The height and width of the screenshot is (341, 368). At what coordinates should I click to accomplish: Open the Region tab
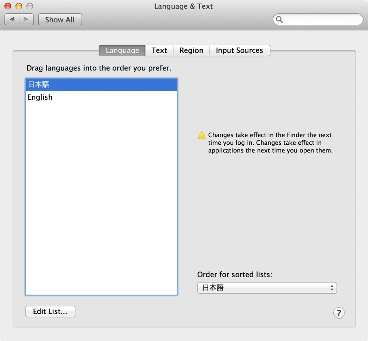[x=191, y=50]
